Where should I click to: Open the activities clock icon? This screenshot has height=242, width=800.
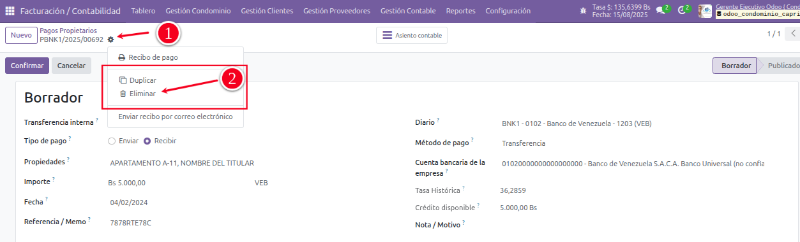pos(682,11)
